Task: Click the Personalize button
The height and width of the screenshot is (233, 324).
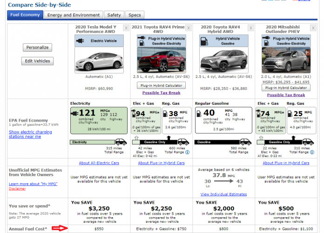Action: coord(37,48)
